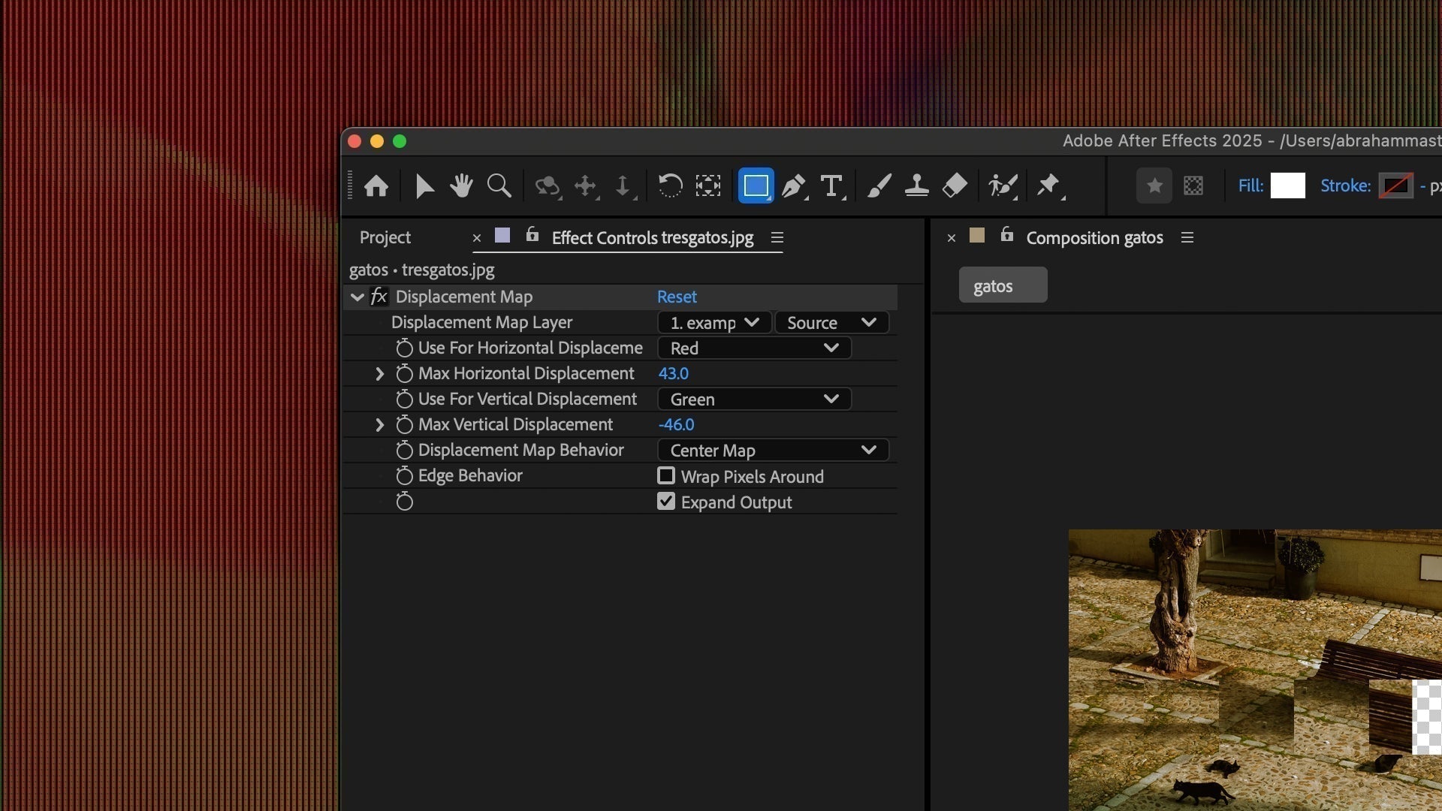Click the Displacement Map Layer label

(x=481, y=322)
